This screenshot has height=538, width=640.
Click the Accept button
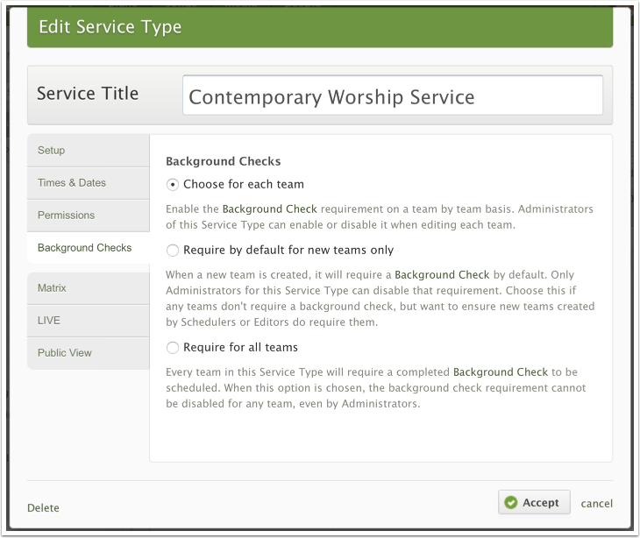534,503
